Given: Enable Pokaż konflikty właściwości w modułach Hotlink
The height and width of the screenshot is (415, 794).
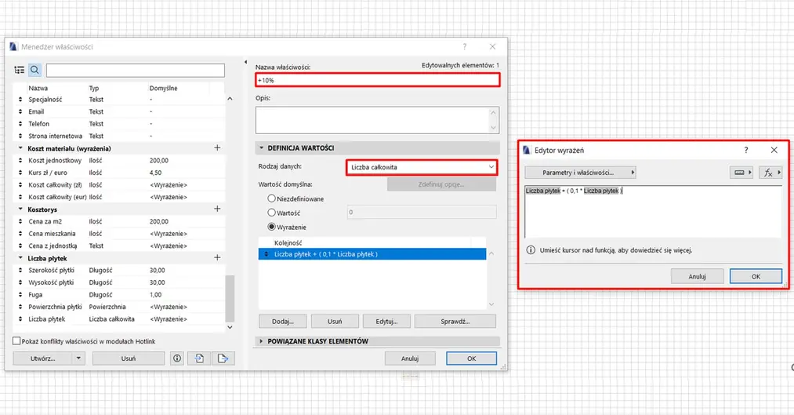Looking at the screenshot, I should click(x=16, y=341).
